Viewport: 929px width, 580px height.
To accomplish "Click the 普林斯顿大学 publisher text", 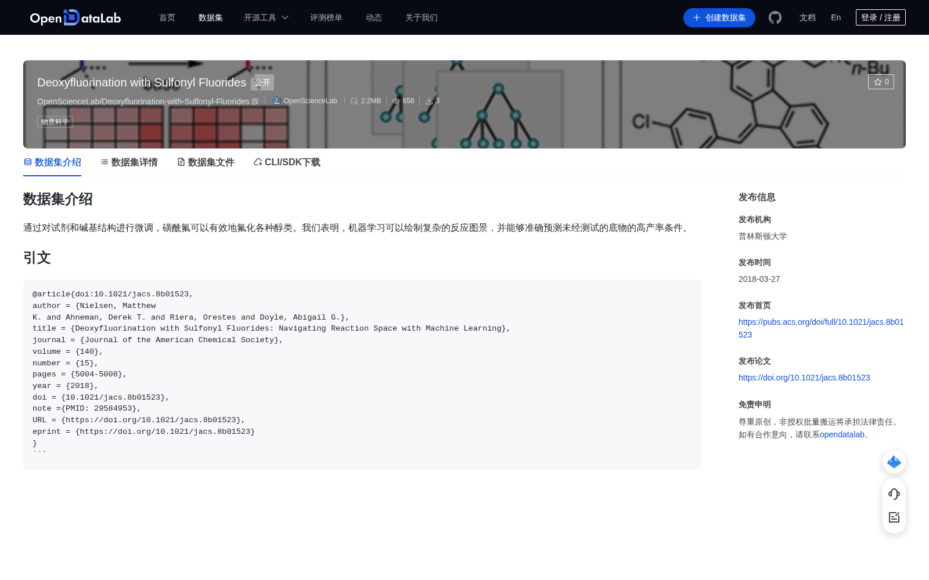I will click(x=763, y=236).
